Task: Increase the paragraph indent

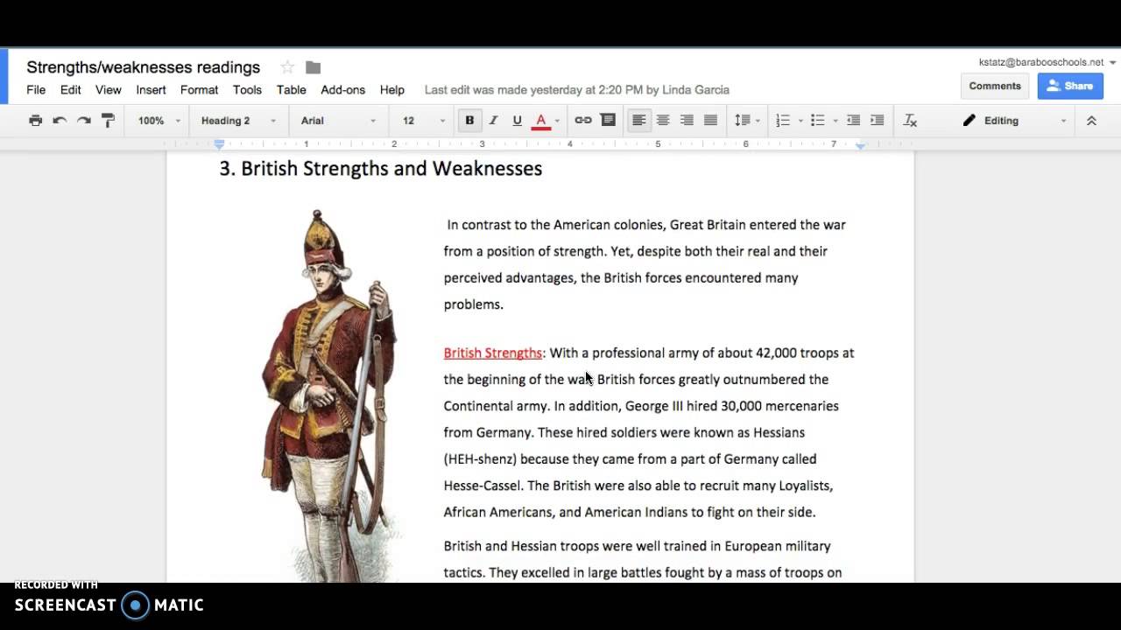Action: pos(877,121)
